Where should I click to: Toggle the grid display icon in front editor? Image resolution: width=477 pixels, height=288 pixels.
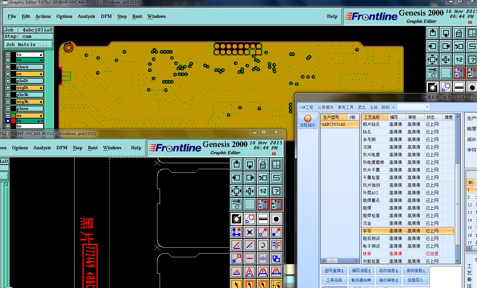pos(250,204)
